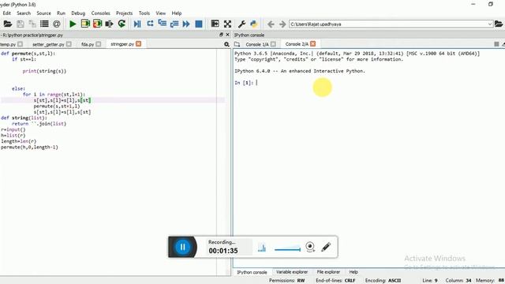Open a file with the folder icon

7,24
